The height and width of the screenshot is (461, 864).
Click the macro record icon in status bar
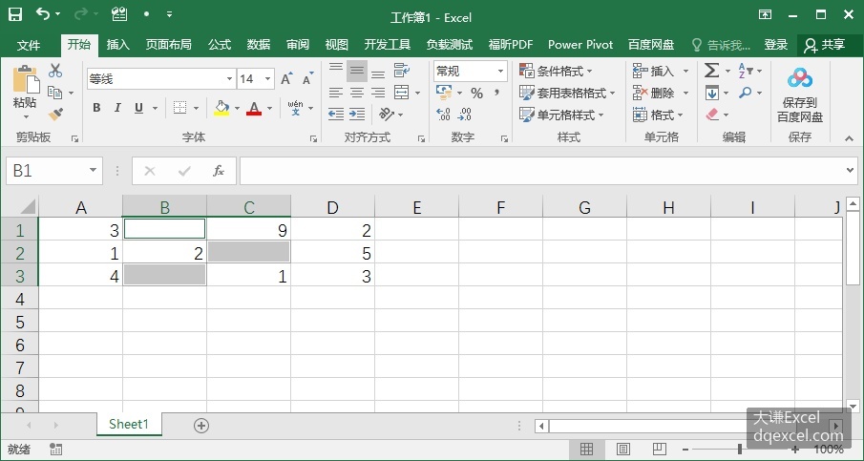tap(55, 450)
